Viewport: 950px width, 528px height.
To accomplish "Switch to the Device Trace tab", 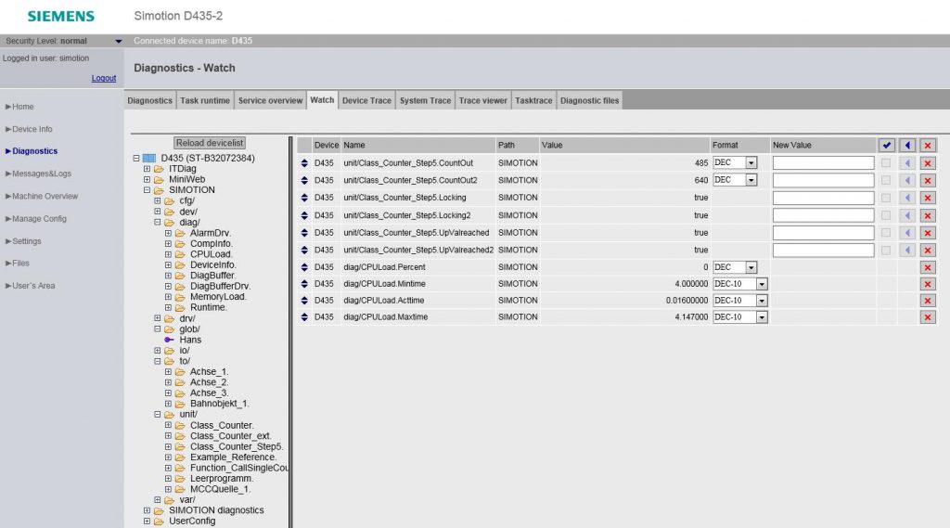I will (366, 100).
